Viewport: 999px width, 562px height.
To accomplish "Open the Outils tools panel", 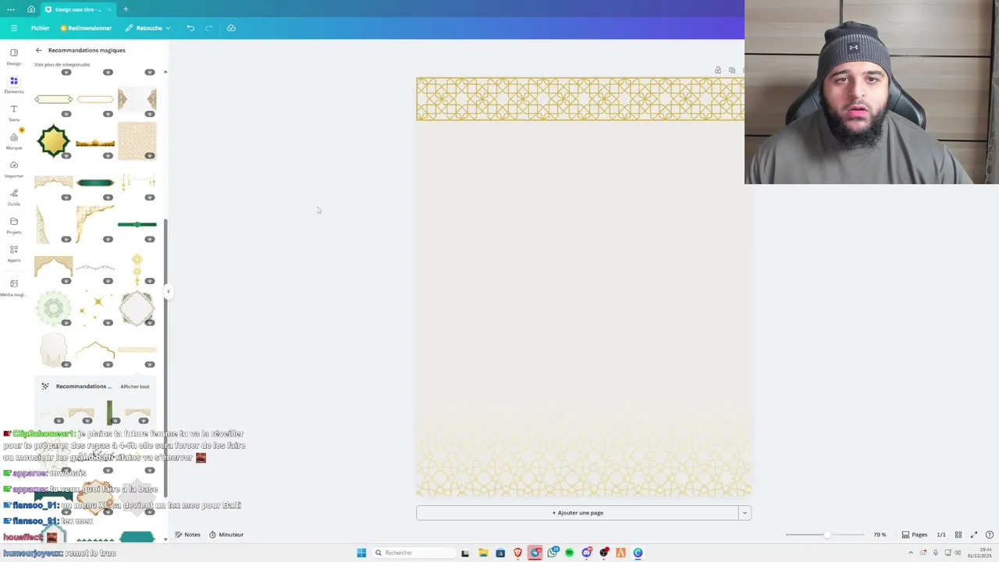I will point(14,197).
